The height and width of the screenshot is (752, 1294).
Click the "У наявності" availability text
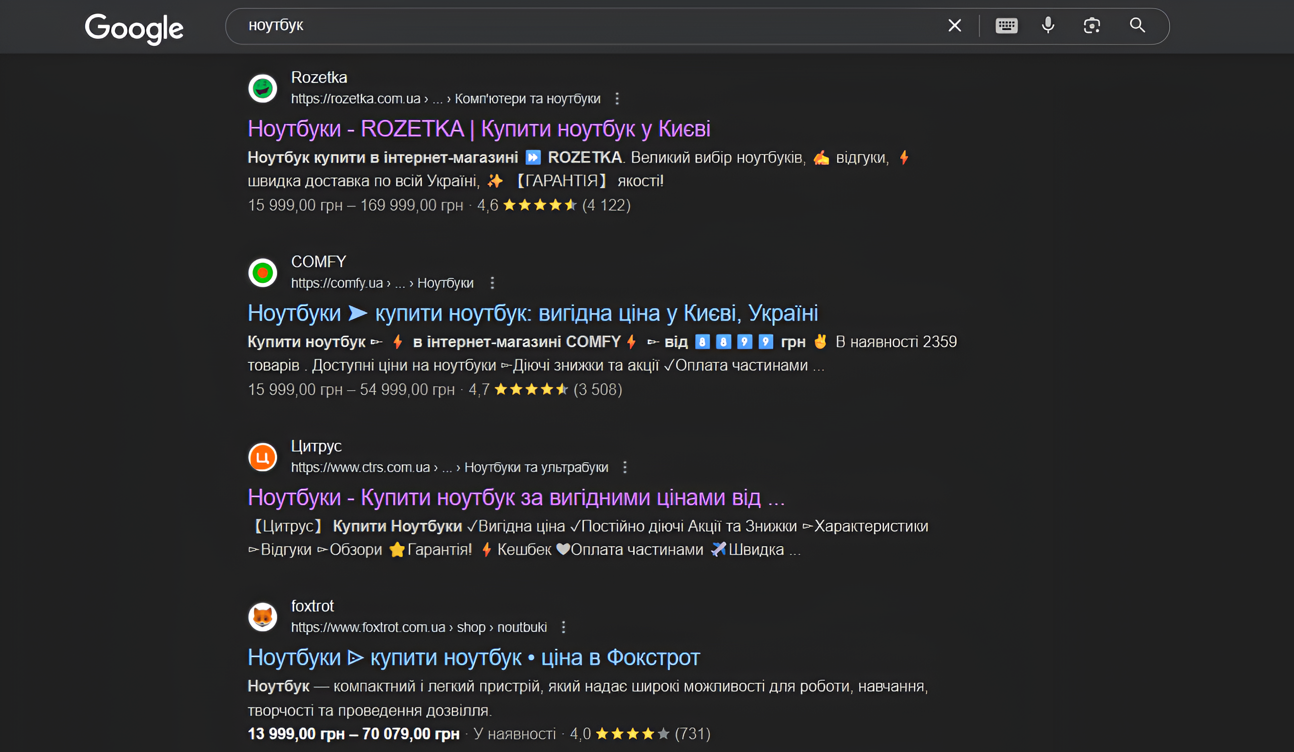tap(514, 734)
